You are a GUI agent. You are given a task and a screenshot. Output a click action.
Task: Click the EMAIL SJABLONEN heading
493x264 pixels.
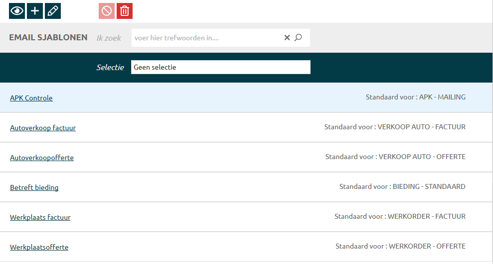pos(48,38)
